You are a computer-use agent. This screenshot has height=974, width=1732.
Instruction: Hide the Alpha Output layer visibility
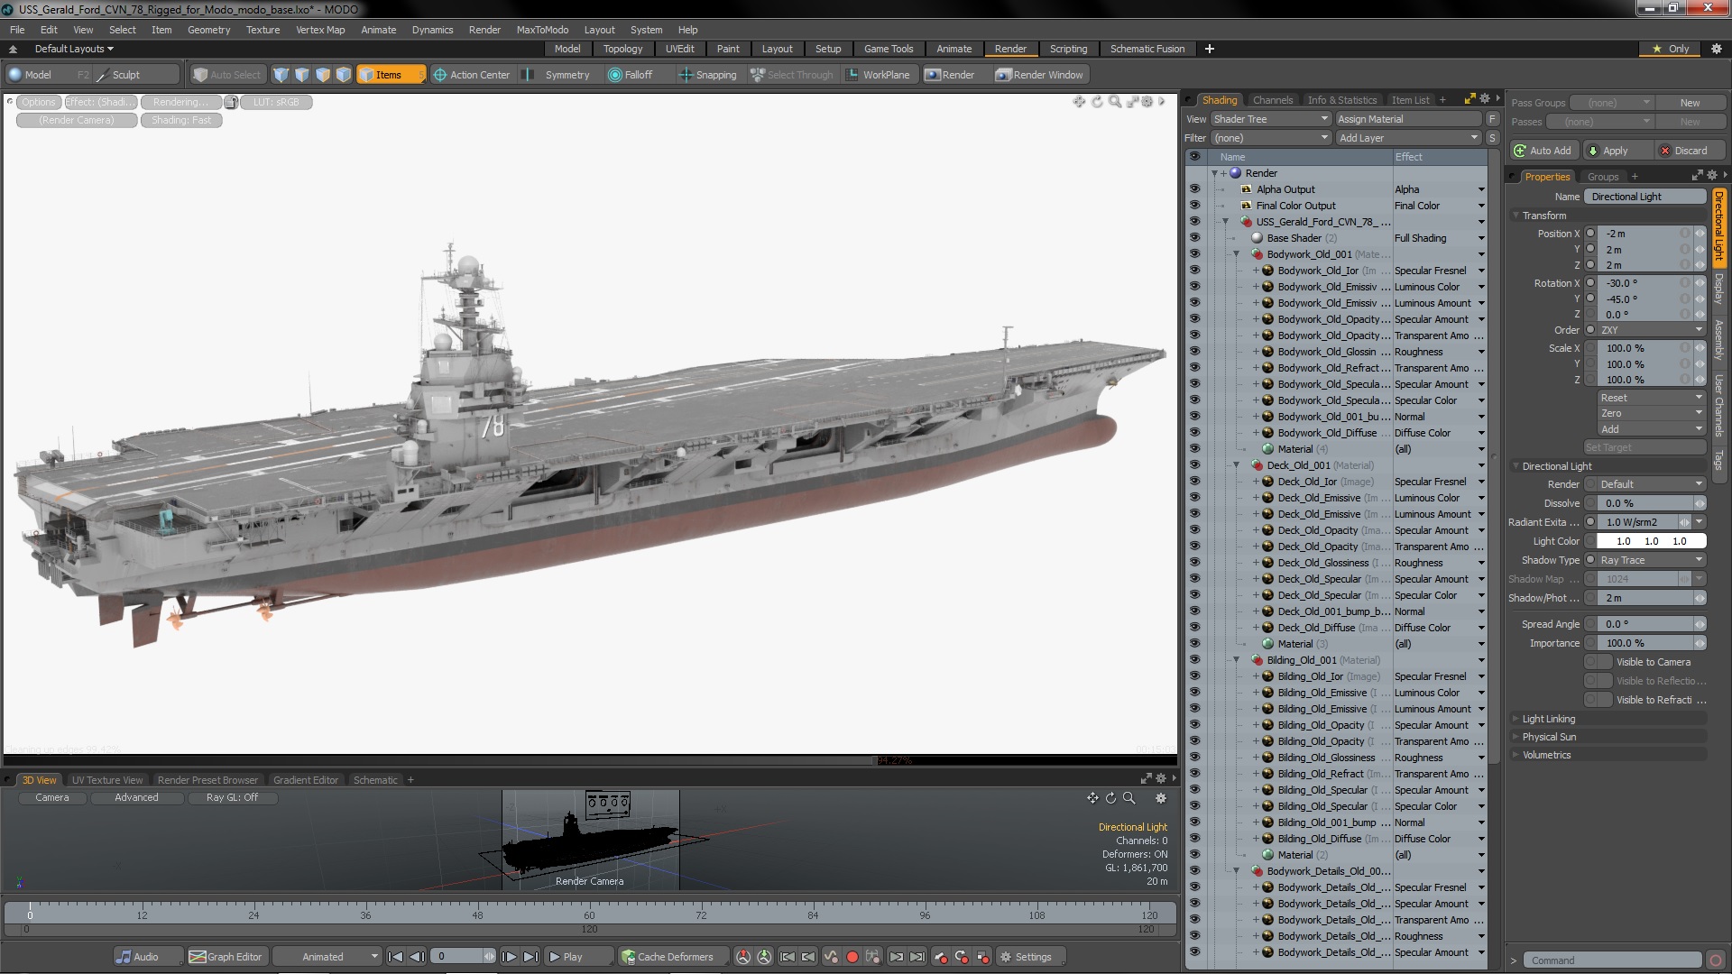tap(1194, 189)
